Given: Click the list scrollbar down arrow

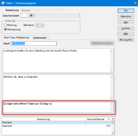Looking at the screenshot, I should click(113, 133).
